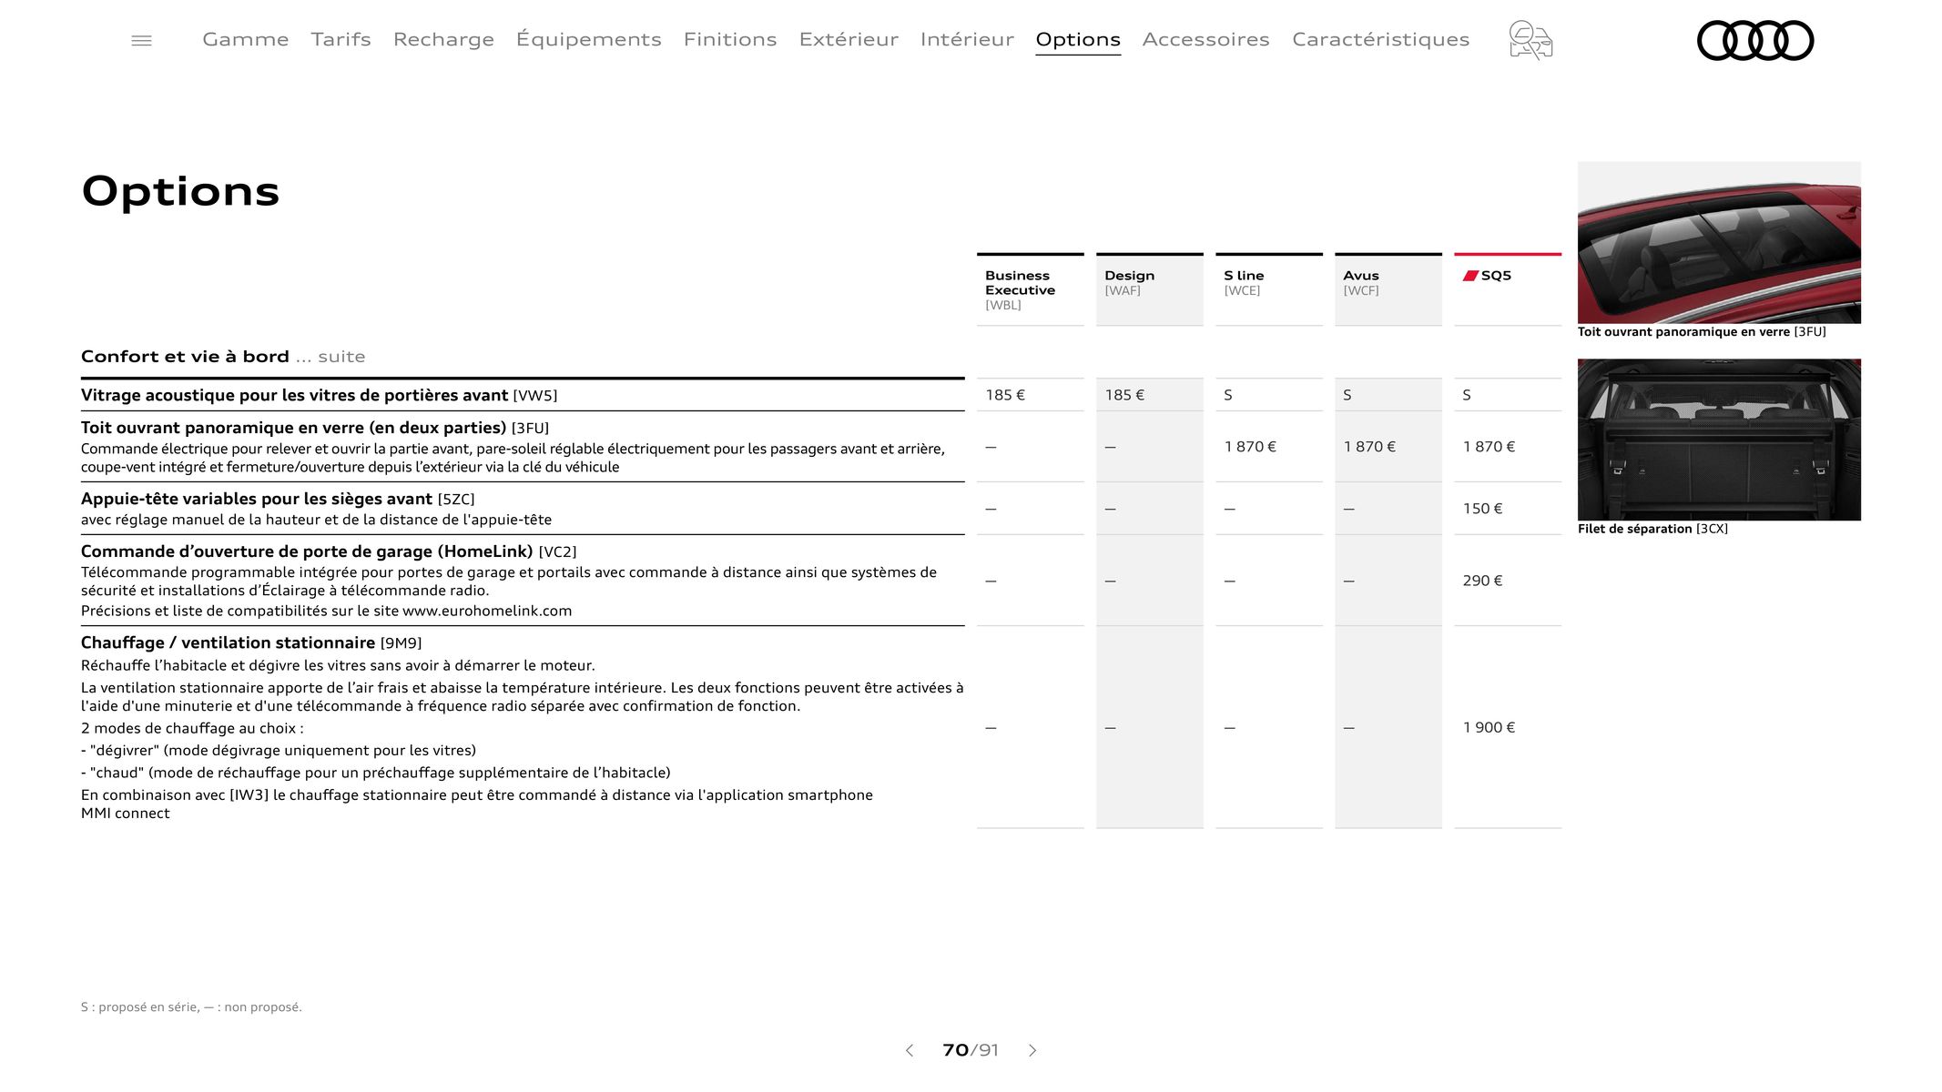Click the S value under SQ5 for Vitrage
This screenshot has height=1092, width=1942.
1467,395
